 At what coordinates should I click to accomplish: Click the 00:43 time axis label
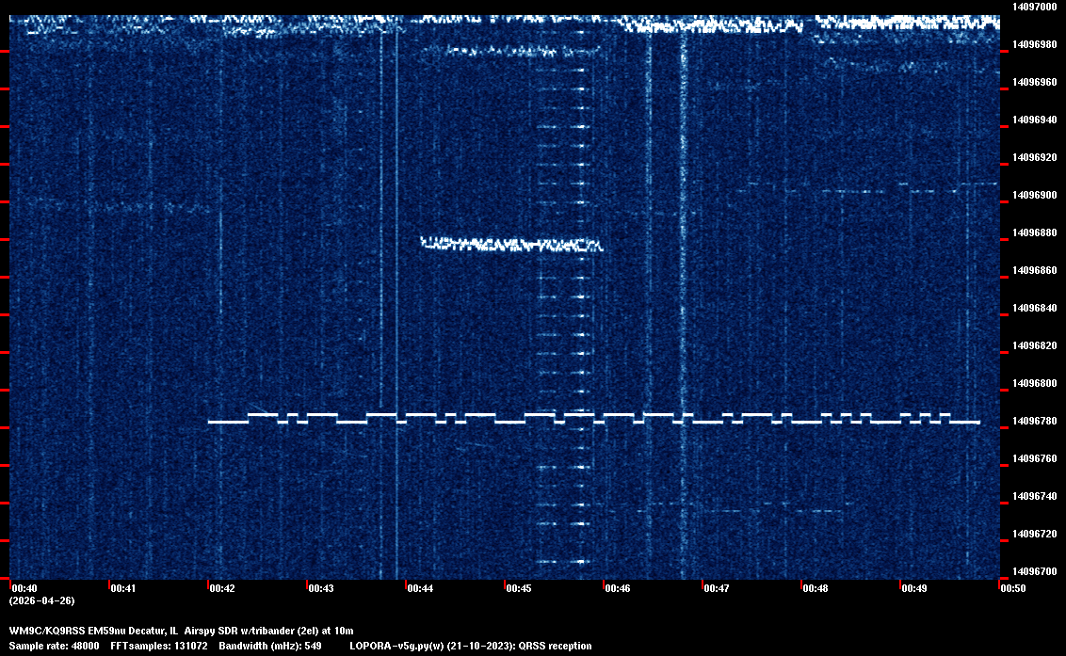(x=321, y=588)
